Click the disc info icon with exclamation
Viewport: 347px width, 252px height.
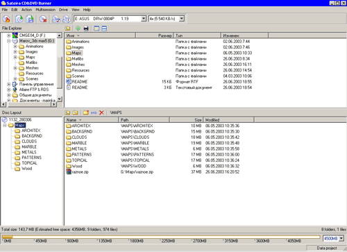pos(67,19)
